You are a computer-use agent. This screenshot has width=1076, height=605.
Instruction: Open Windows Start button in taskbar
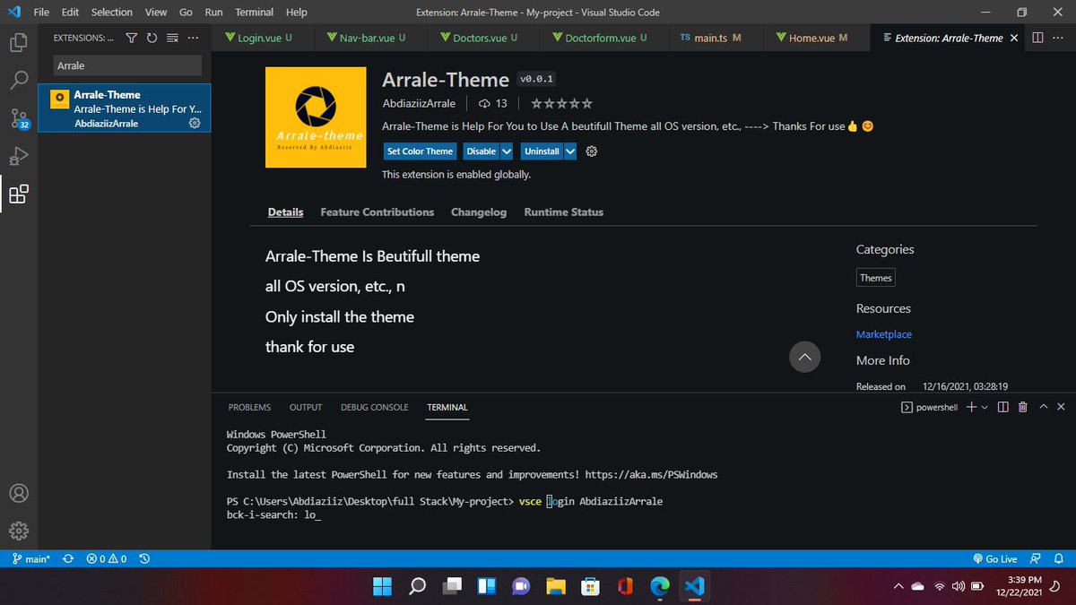(x=383, y=586)
